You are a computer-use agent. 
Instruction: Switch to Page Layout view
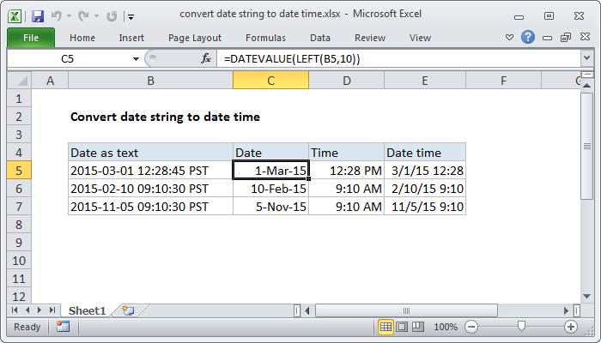tap(402, 327)
